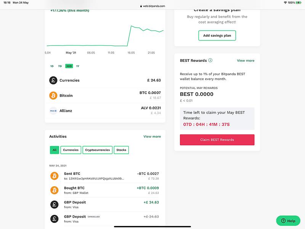Click the Currencies pound icon
This screenshot has width=305, height=229.
point(53,80)
